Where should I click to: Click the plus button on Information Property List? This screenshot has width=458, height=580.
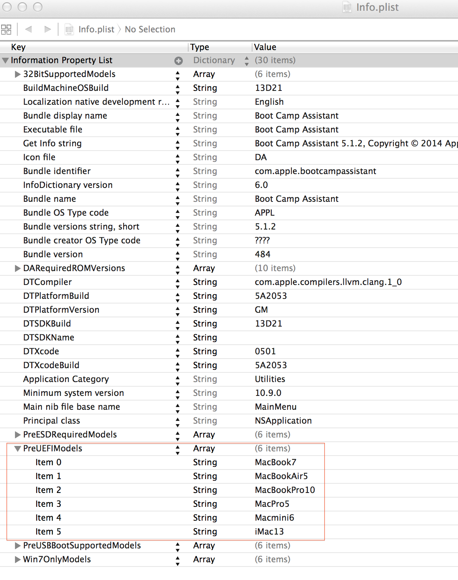[x=178, y=60]
